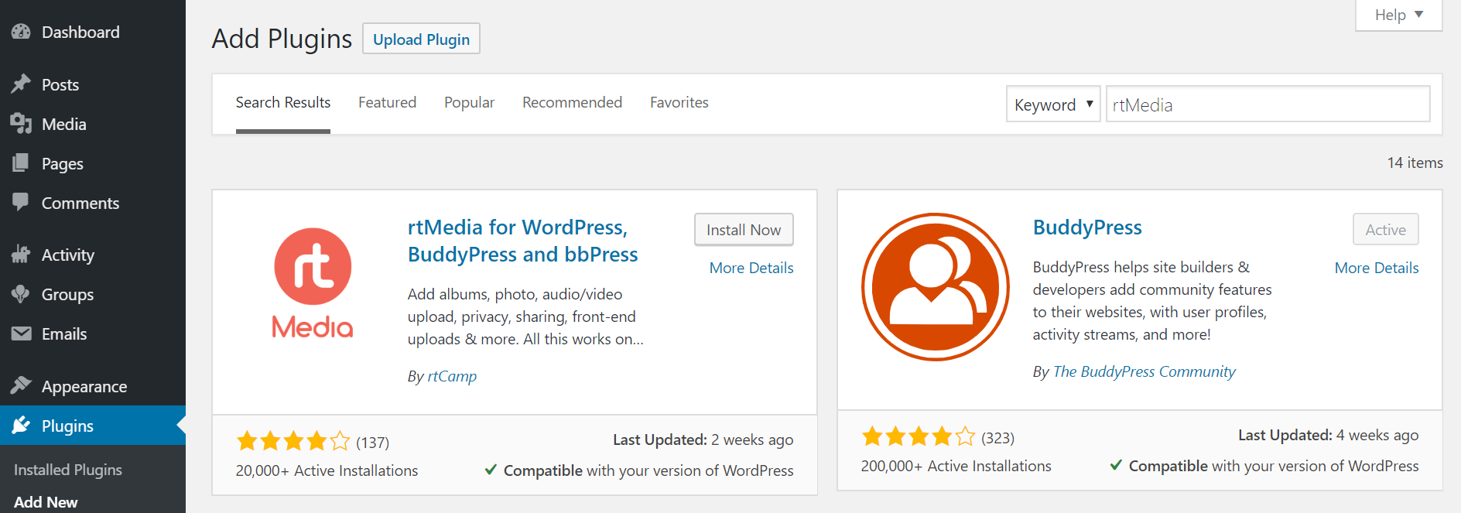Click the rtMedia compatibility checkmark icon

(x=491, y=470)
